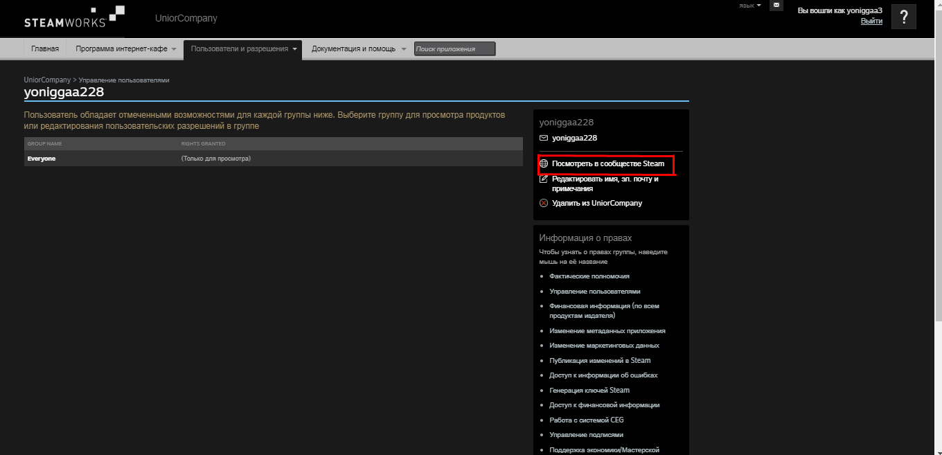The image size is (942, 455).
Task: Go to the Главная tab
Action: (45, 49)
